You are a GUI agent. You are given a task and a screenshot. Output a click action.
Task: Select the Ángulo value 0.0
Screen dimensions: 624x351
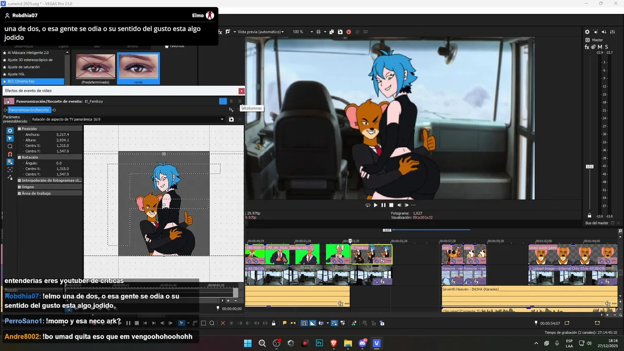59,163
